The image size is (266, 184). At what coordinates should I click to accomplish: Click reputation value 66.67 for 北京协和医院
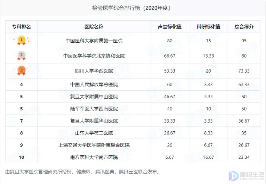(170, 56)
